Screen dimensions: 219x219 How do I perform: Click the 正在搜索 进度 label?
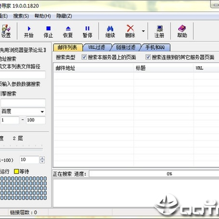pos(69,174)
